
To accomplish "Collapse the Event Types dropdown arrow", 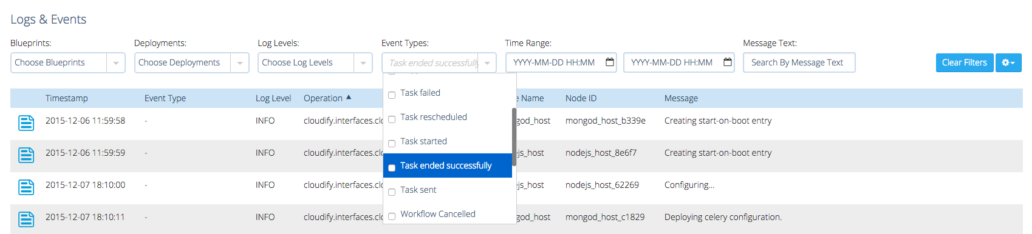I will [487, 63].
